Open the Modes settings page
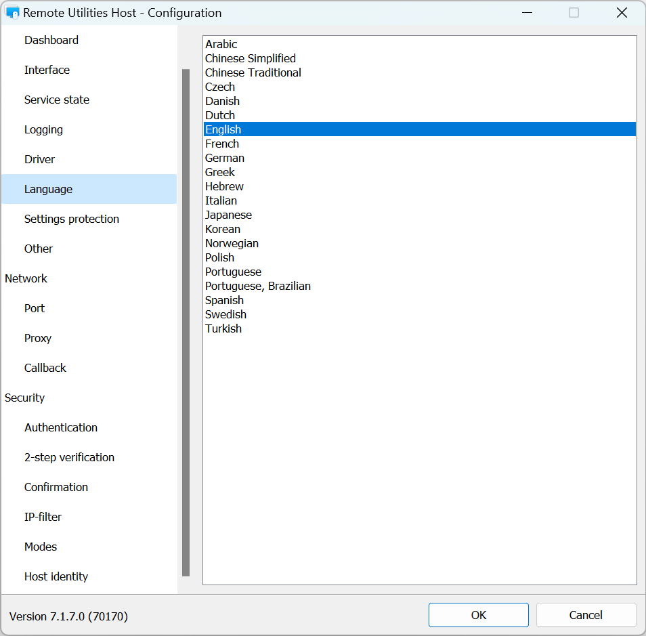This screenshot has height=636, width=646. coord(89,547)
